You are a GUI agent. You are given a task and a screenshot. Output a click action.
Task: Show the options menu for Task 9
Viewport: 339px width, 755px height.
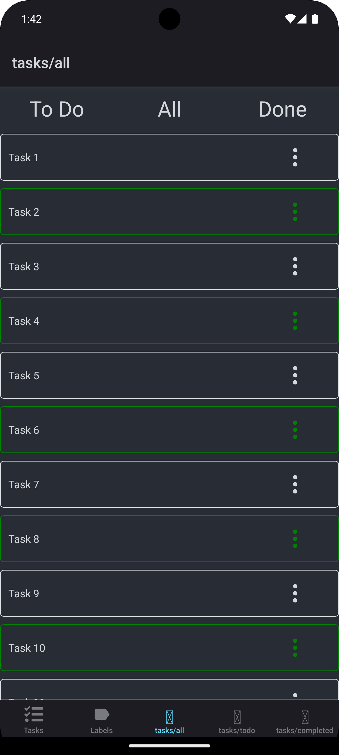click(x=295, y=593)
